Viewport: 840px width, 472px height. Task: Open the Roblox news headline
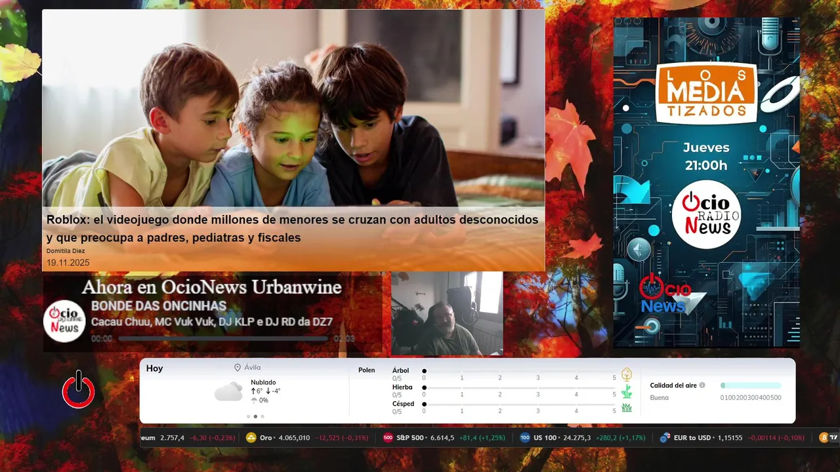292,229
